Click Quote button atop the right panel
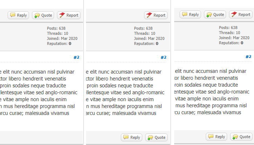 click(215, 14)
